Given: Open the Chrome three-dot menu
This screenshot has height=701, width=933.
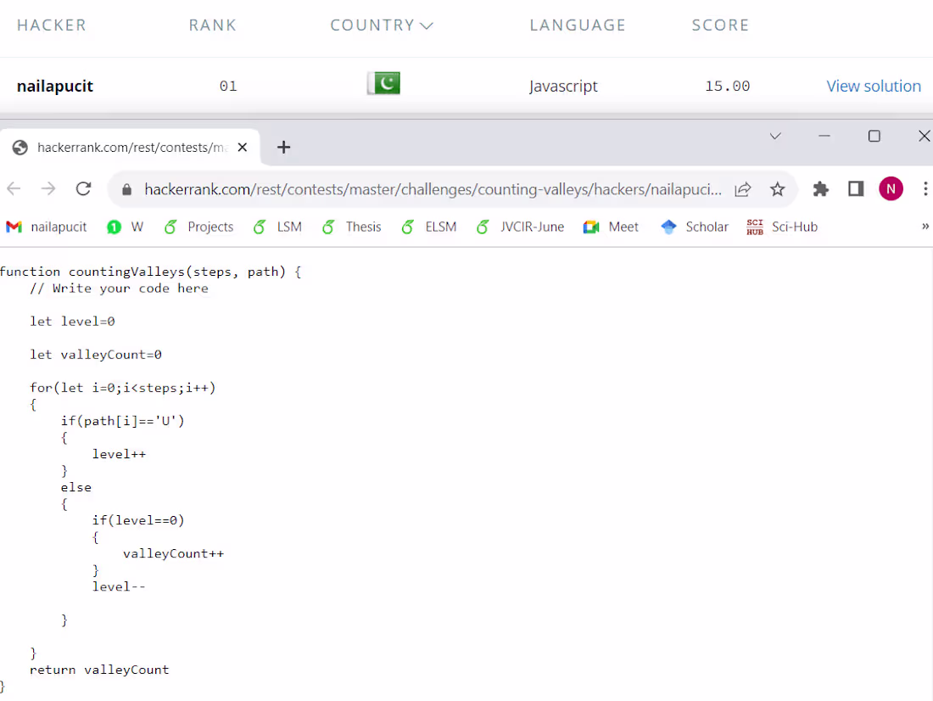Looking at the screenshot, I should click(x=926, y=188).
